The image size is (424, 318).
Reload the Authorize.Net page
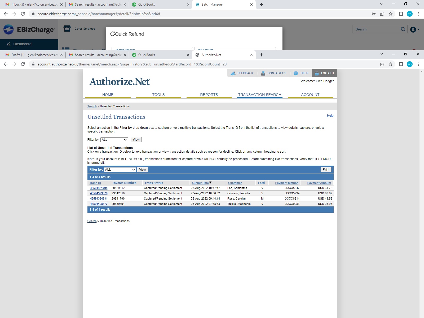tap(23, 64)
